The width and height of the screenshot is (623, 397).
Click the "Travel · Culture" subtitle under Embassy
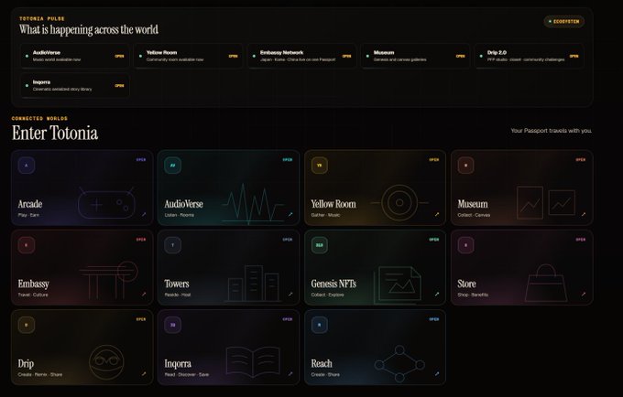[33, 295]
